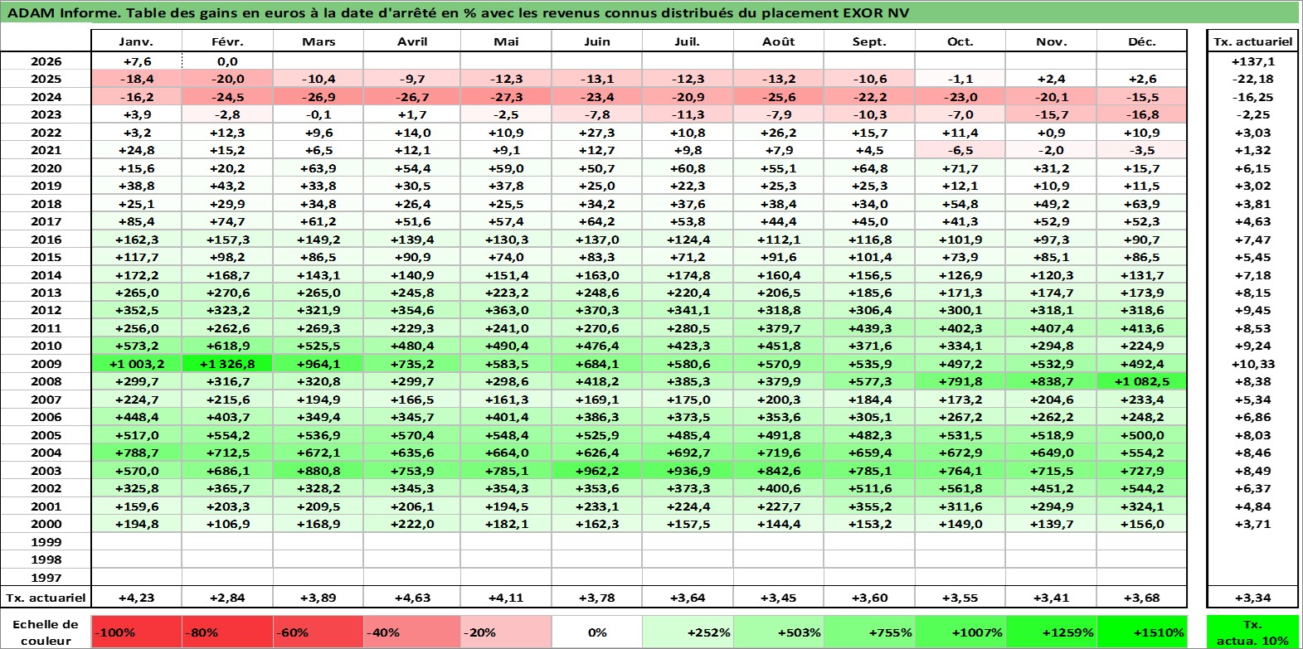Image resolution: width=1303 pixels, height=649 pixels.
Task: Click the +788,7 cell for January 2004
Action: (136, 453)
